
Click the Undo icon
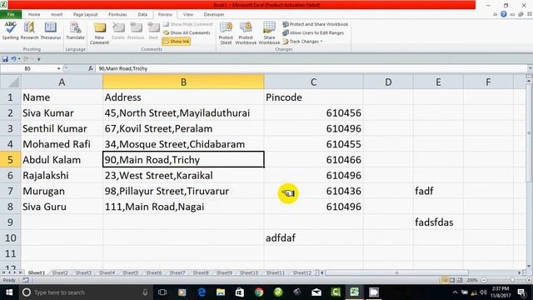tap(13, 59)
